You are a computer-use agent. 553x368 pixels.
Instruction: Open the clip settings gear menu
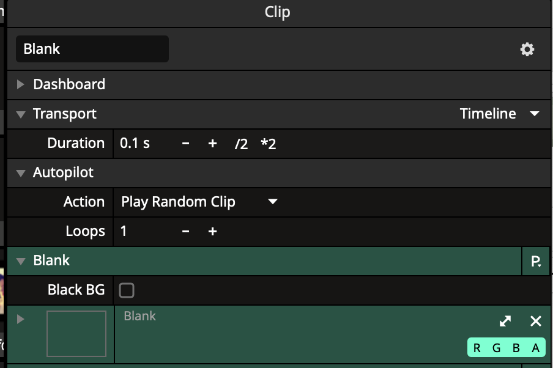[527, 50]
